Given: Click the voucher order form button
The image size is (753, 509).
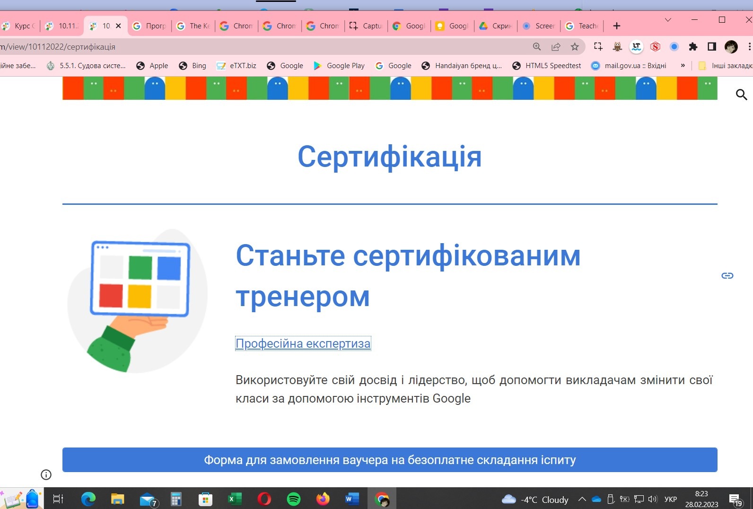Looking at the screenshot, I should (x=390, y=460).
